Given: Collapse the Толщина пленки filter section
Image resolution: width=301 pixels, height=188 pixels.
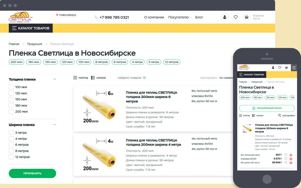Looking at the screenshot, I should (x=54, y=79).
